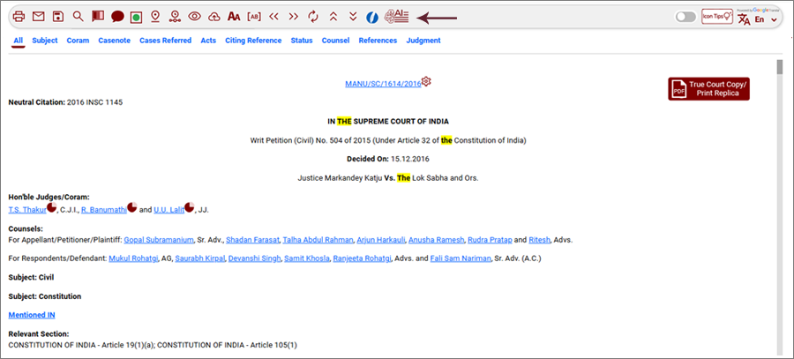This screenshot has height=359, width=794.
Task: Click the Samit Khosla link
Action: pyautogui.click(x=307, y=258)
